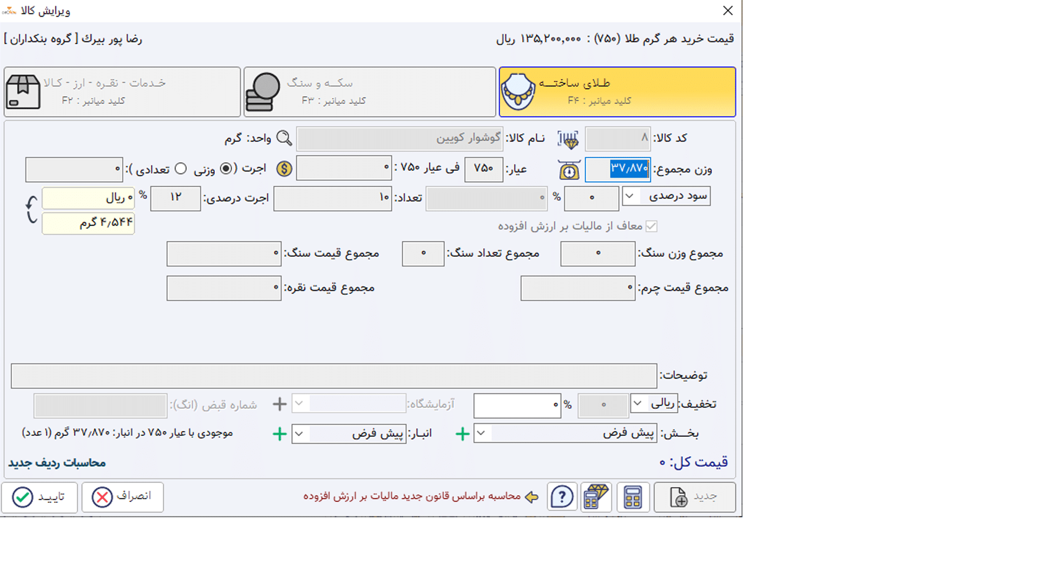Add a new warehouse with green plus
The height and width of the screenshot is (584, 1039).
click(279, 434)
